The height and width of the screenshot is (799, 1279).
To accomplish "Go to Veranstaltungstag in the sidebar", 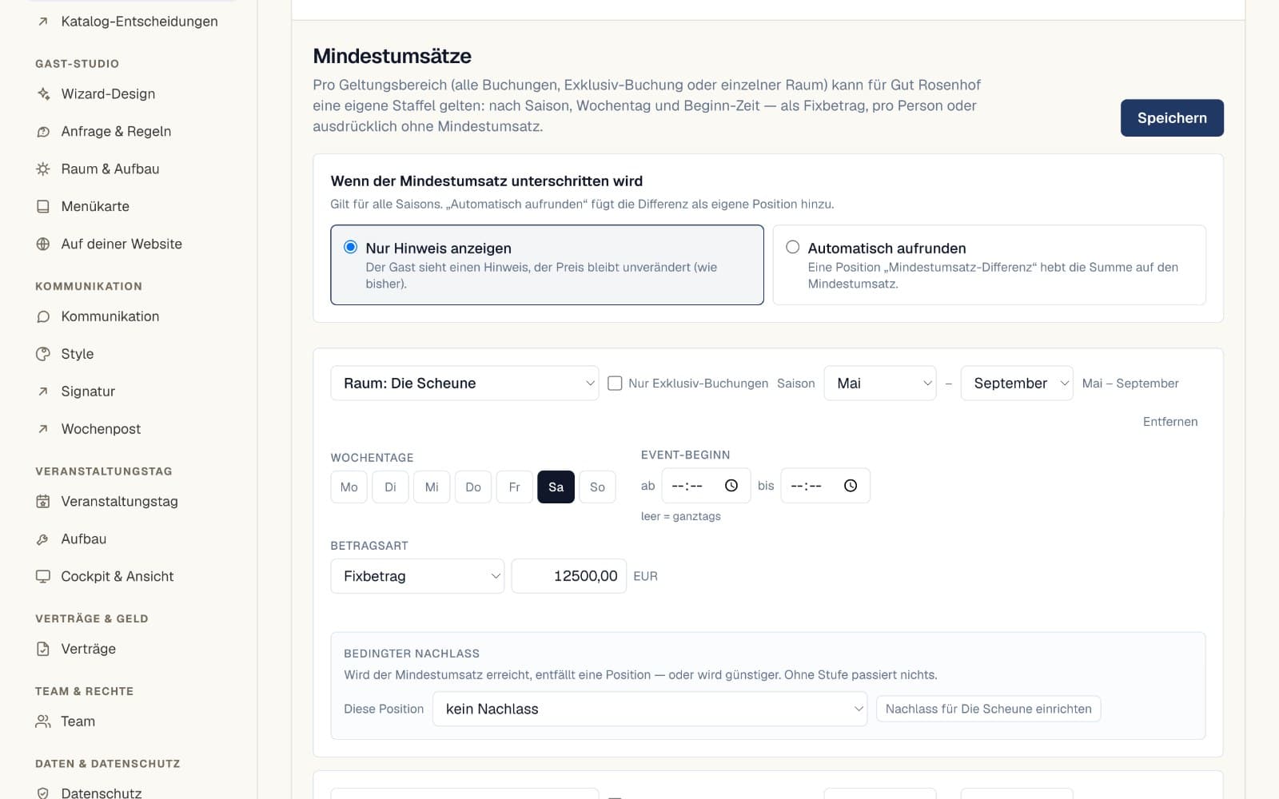I will coord(119,502).
